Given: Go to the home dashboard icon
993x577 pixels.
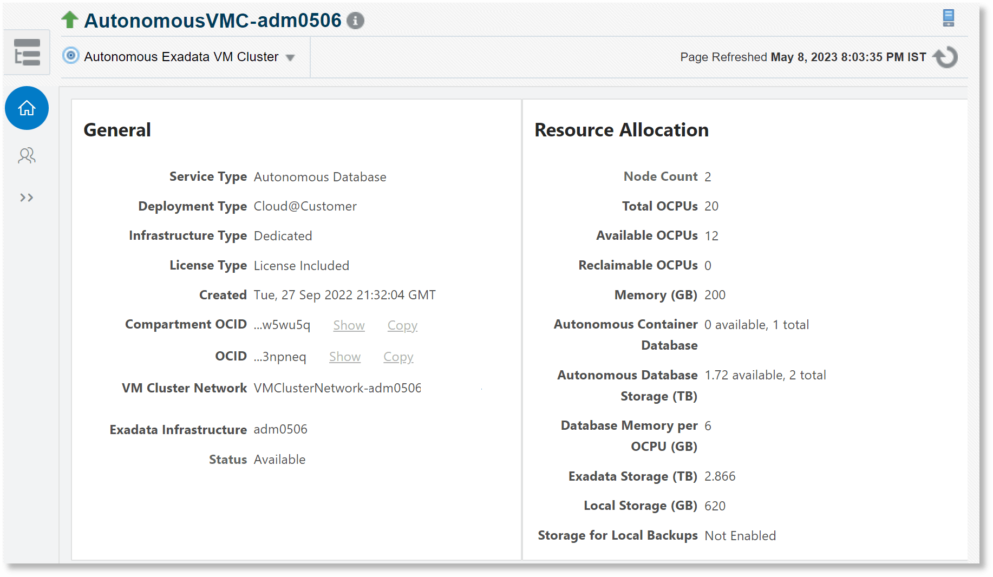Looking at the screenshot, I should [27, 108].
